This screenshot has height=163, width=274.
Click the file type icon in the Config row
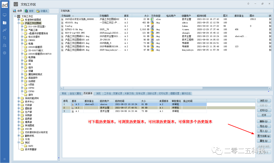click(x=152, y=26)
